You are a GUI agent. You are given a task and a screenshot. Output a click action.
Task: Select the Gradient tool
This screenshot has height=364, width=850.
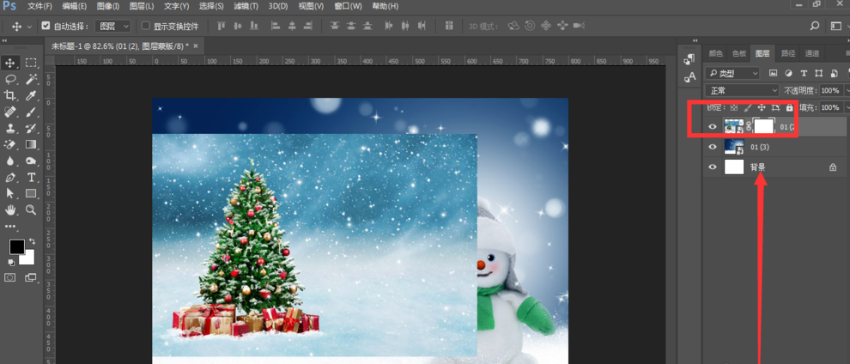click(x=31, y=144)
